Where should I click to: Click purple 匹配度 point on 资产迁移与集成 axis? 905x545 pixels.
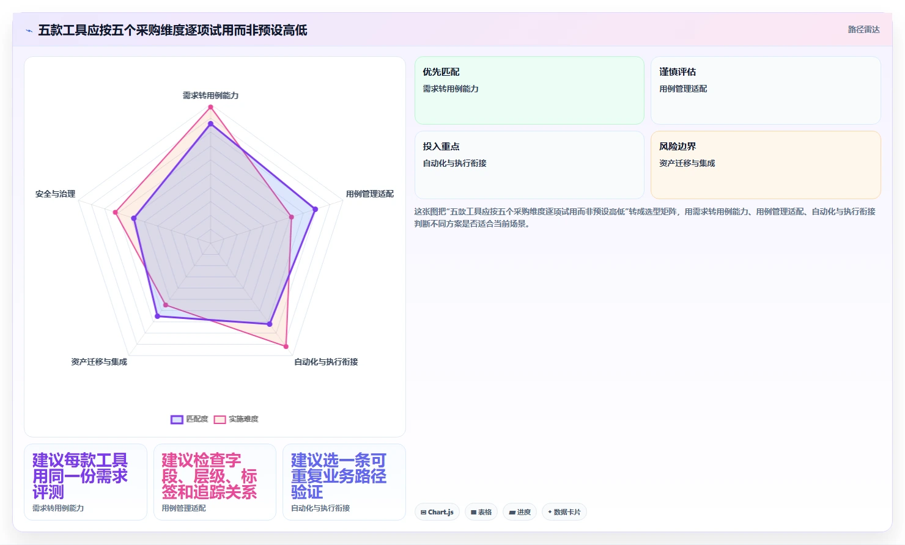(x=157, y=316)
